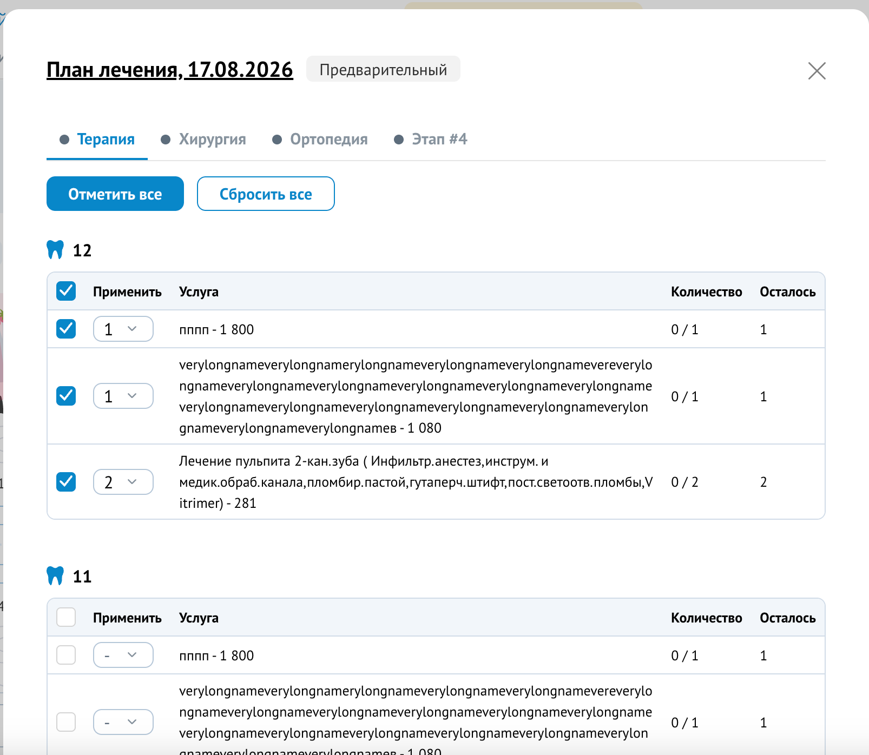
Task: Click the status dot before Этап #4
Action: (399, 140)
